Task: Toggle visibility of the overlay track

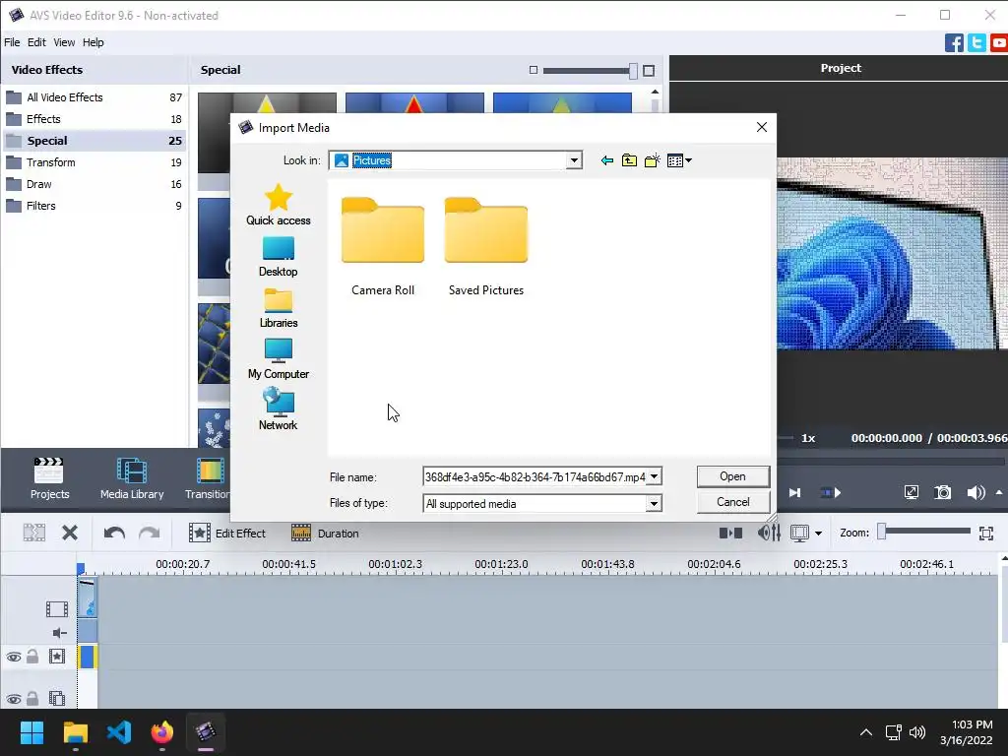Action: click(14, 699)
